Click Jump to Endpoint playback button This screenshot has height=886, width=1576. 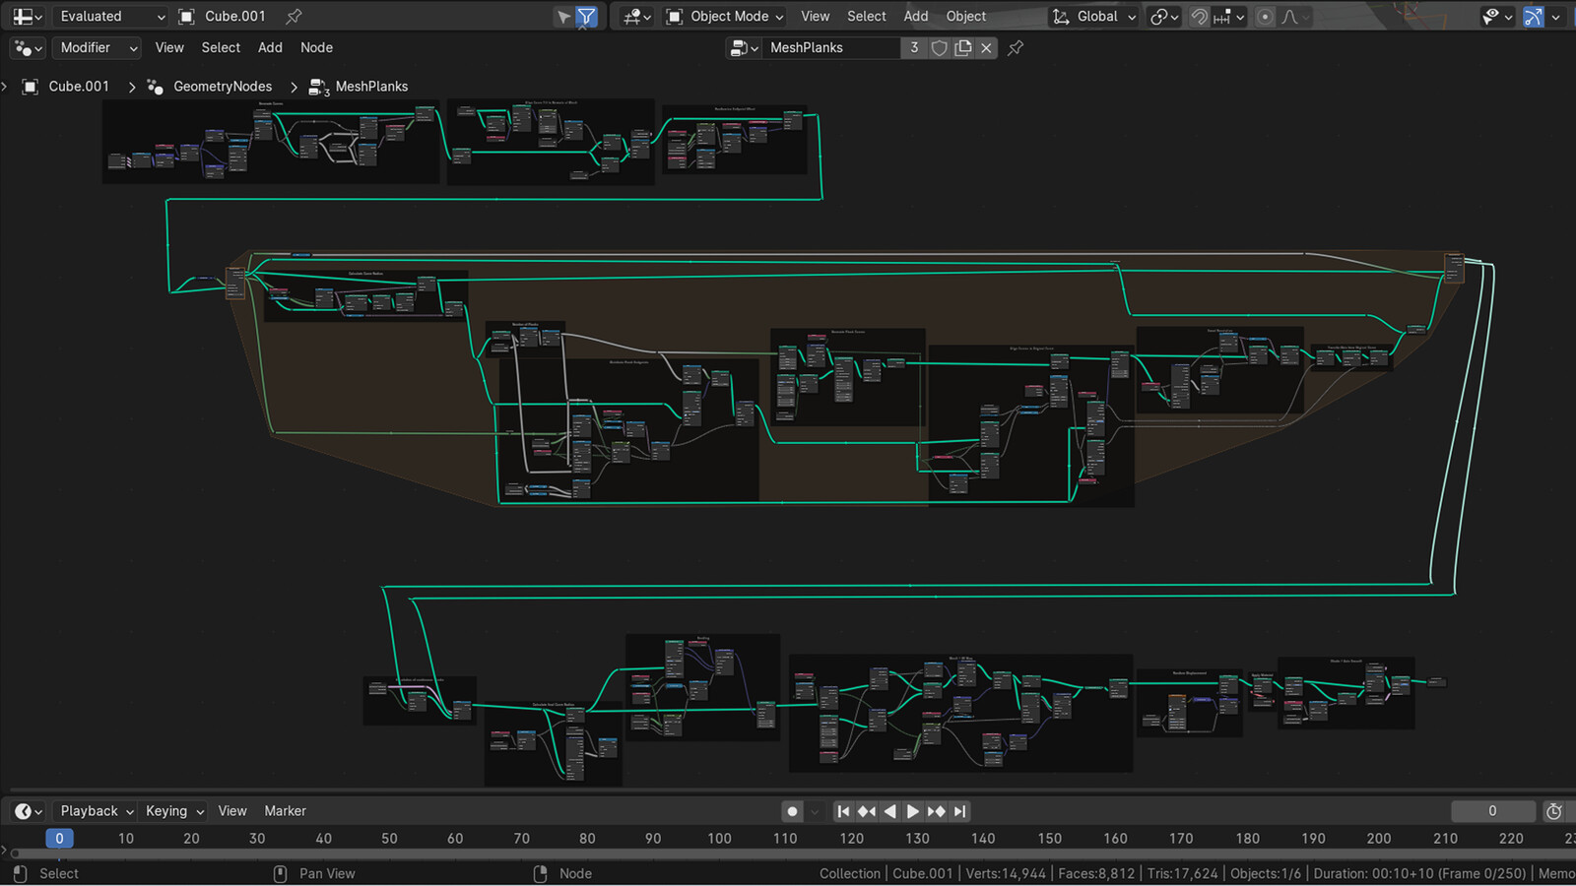(959, 810)
